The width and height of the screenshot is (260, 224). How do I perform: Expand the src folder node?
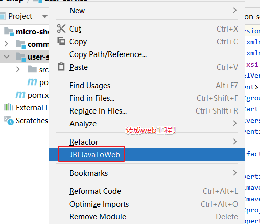tap(18, 69)
